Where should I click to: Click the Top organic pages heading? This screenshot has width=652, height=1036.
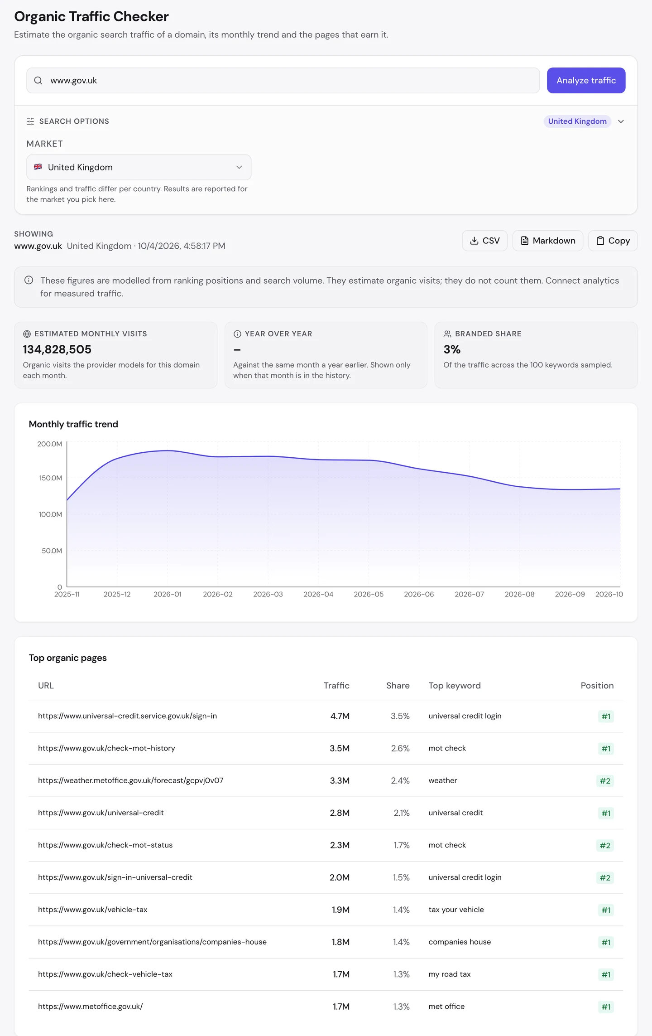point(68,658)
